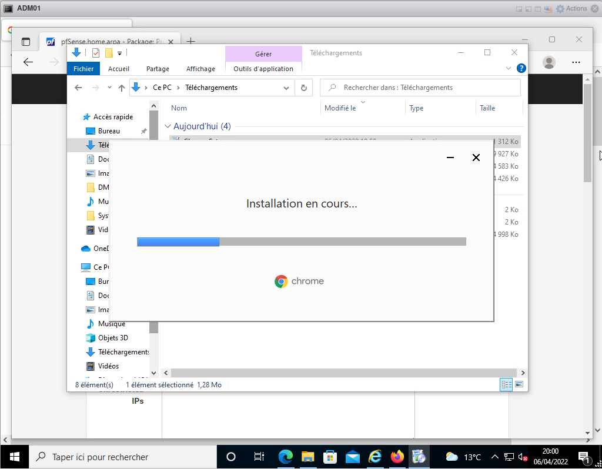Screen dimensions: 602x469
Task: Open the address bar history dropdown
Action: 286,88
